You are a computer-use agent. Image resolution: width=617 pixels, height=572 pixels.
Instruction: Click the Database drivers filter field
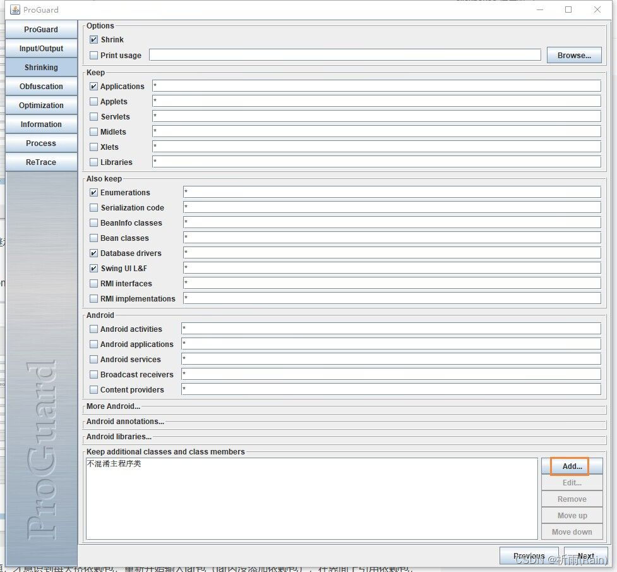point(392,253)
